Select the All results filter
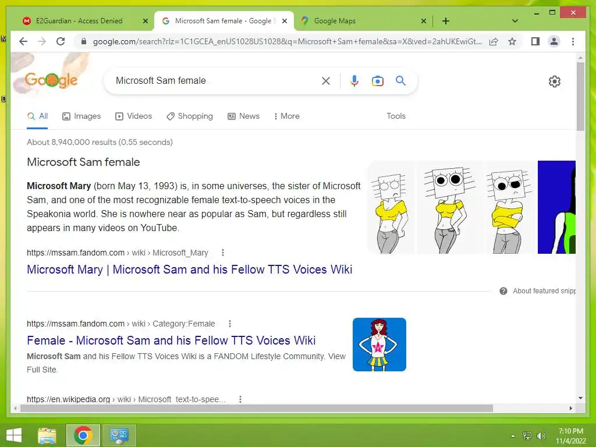Screen dimensions: 596x447 pos(38,116)
